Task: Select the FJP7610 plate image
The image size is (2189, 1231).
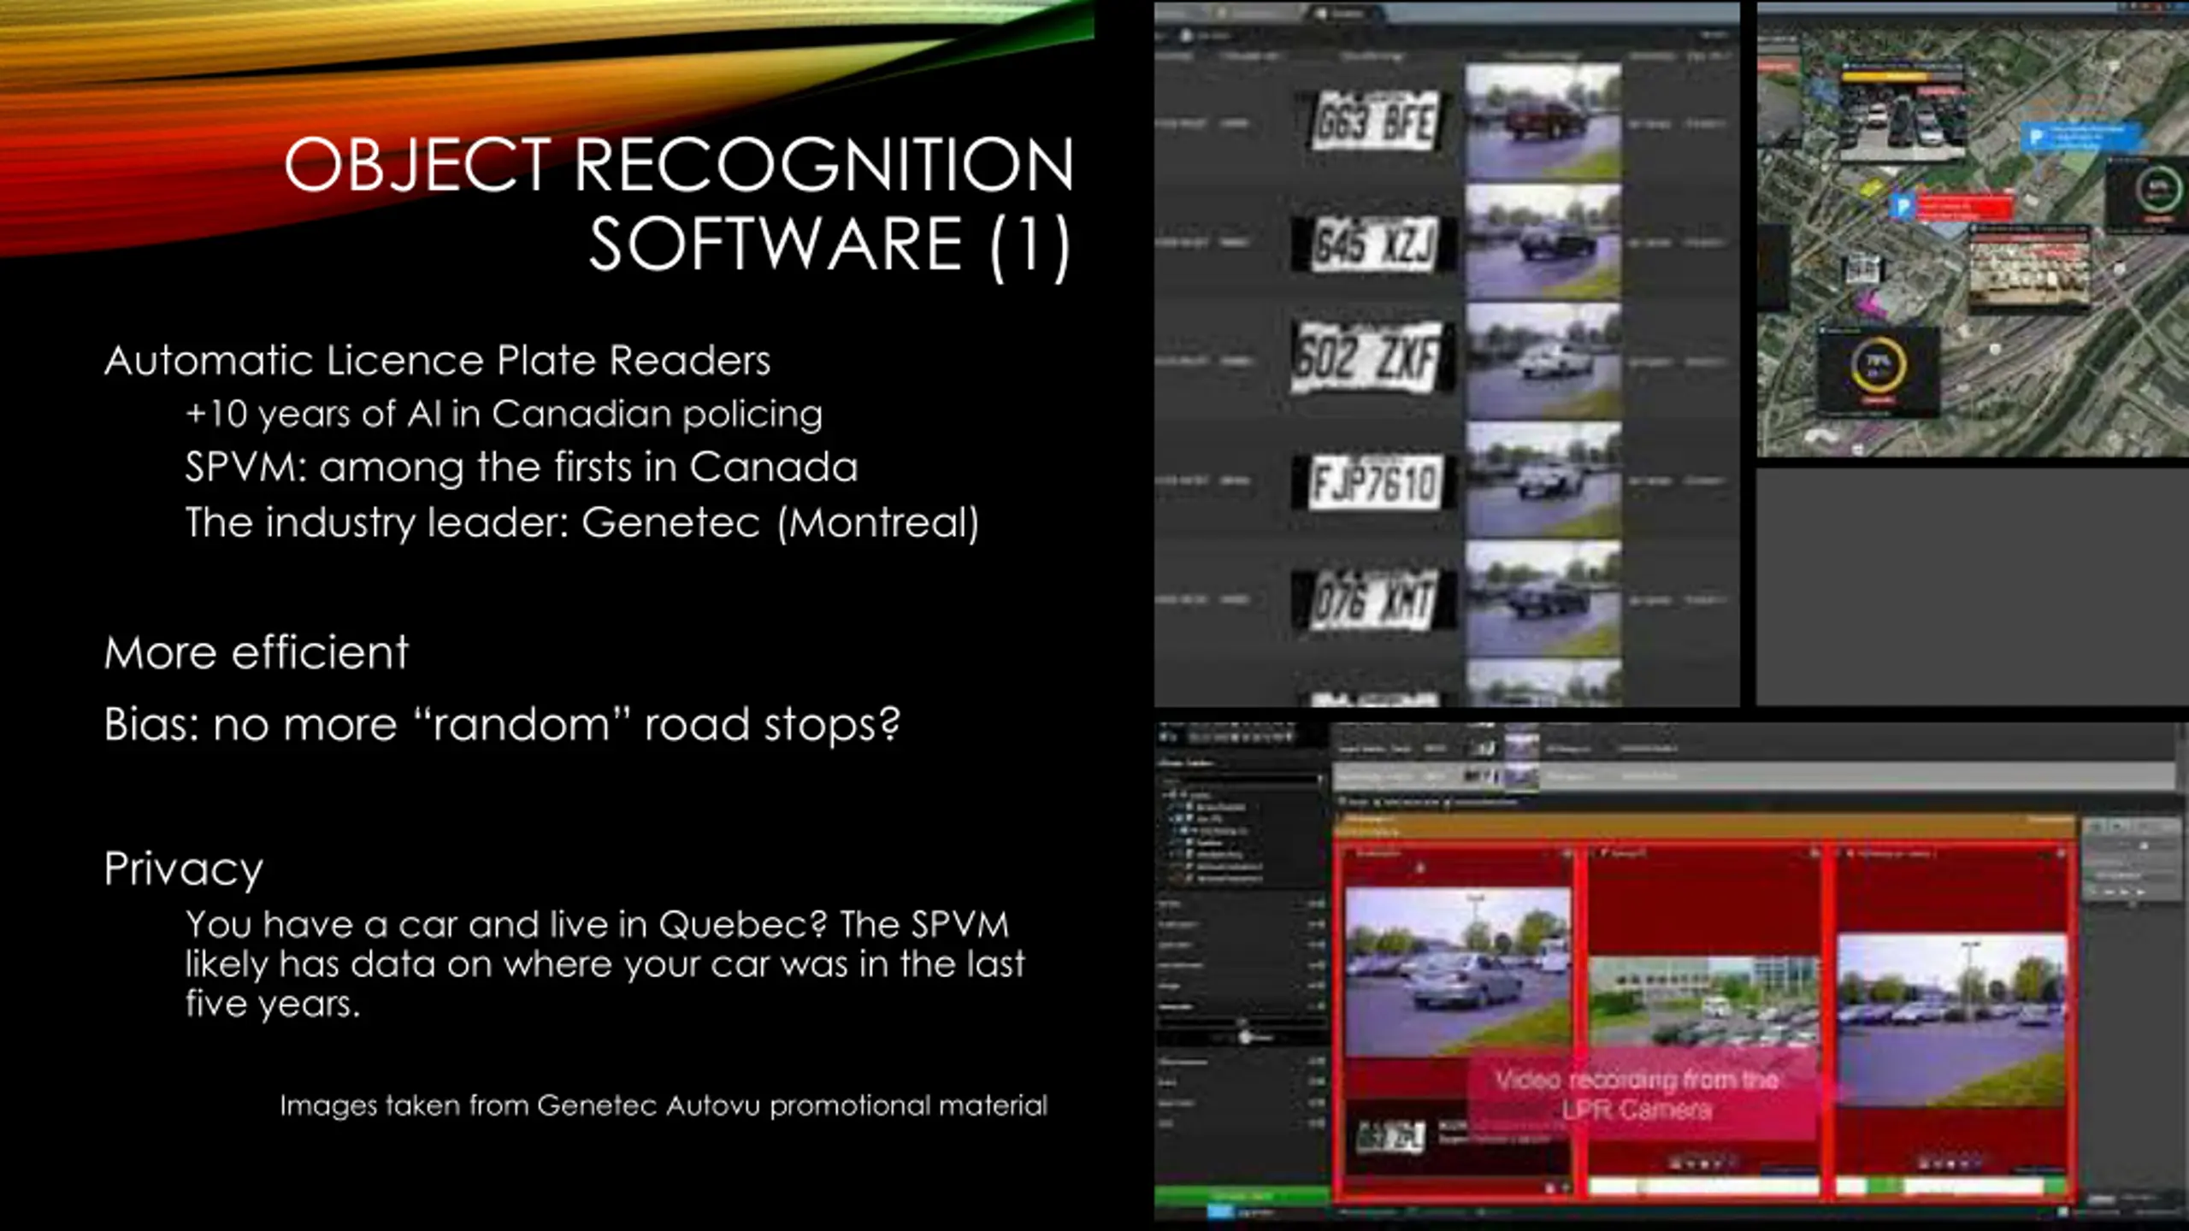Action: click(x=1373, y=481)
